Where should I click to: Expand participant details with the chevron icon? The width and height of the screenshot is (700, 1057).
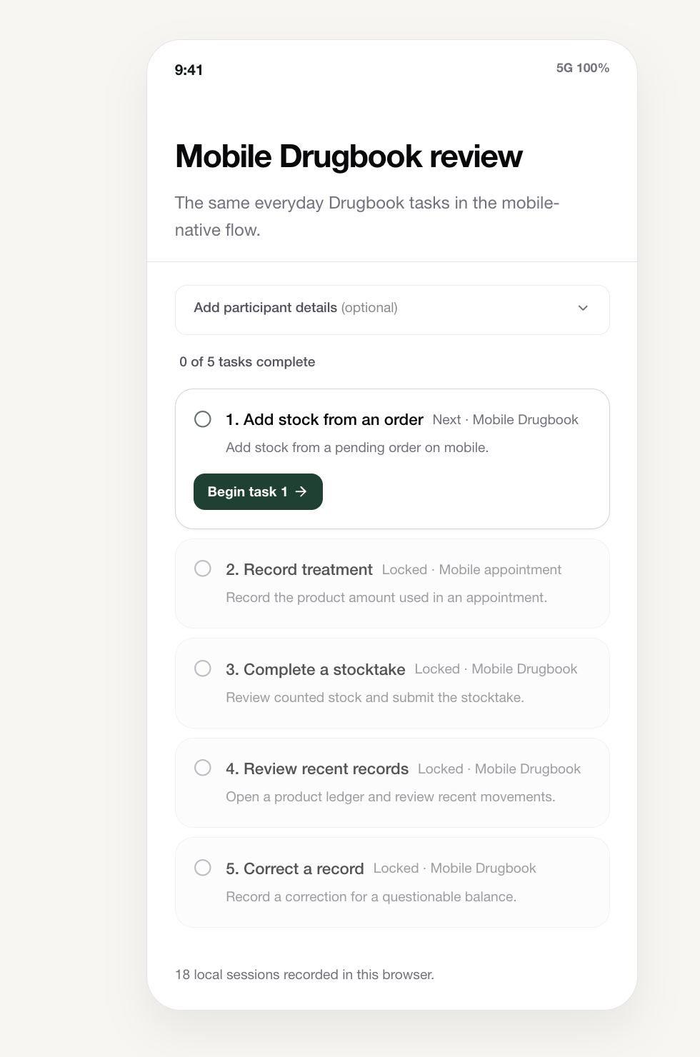(583, 308)
